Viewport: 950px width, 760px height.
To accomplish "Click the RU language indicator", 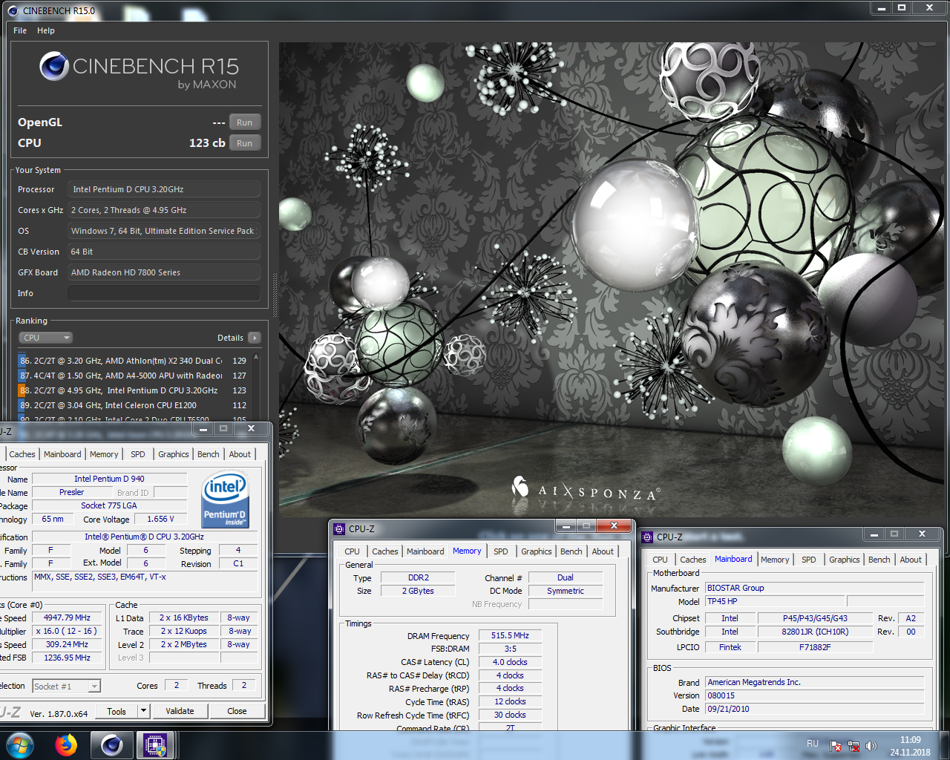I will (813, 744).
